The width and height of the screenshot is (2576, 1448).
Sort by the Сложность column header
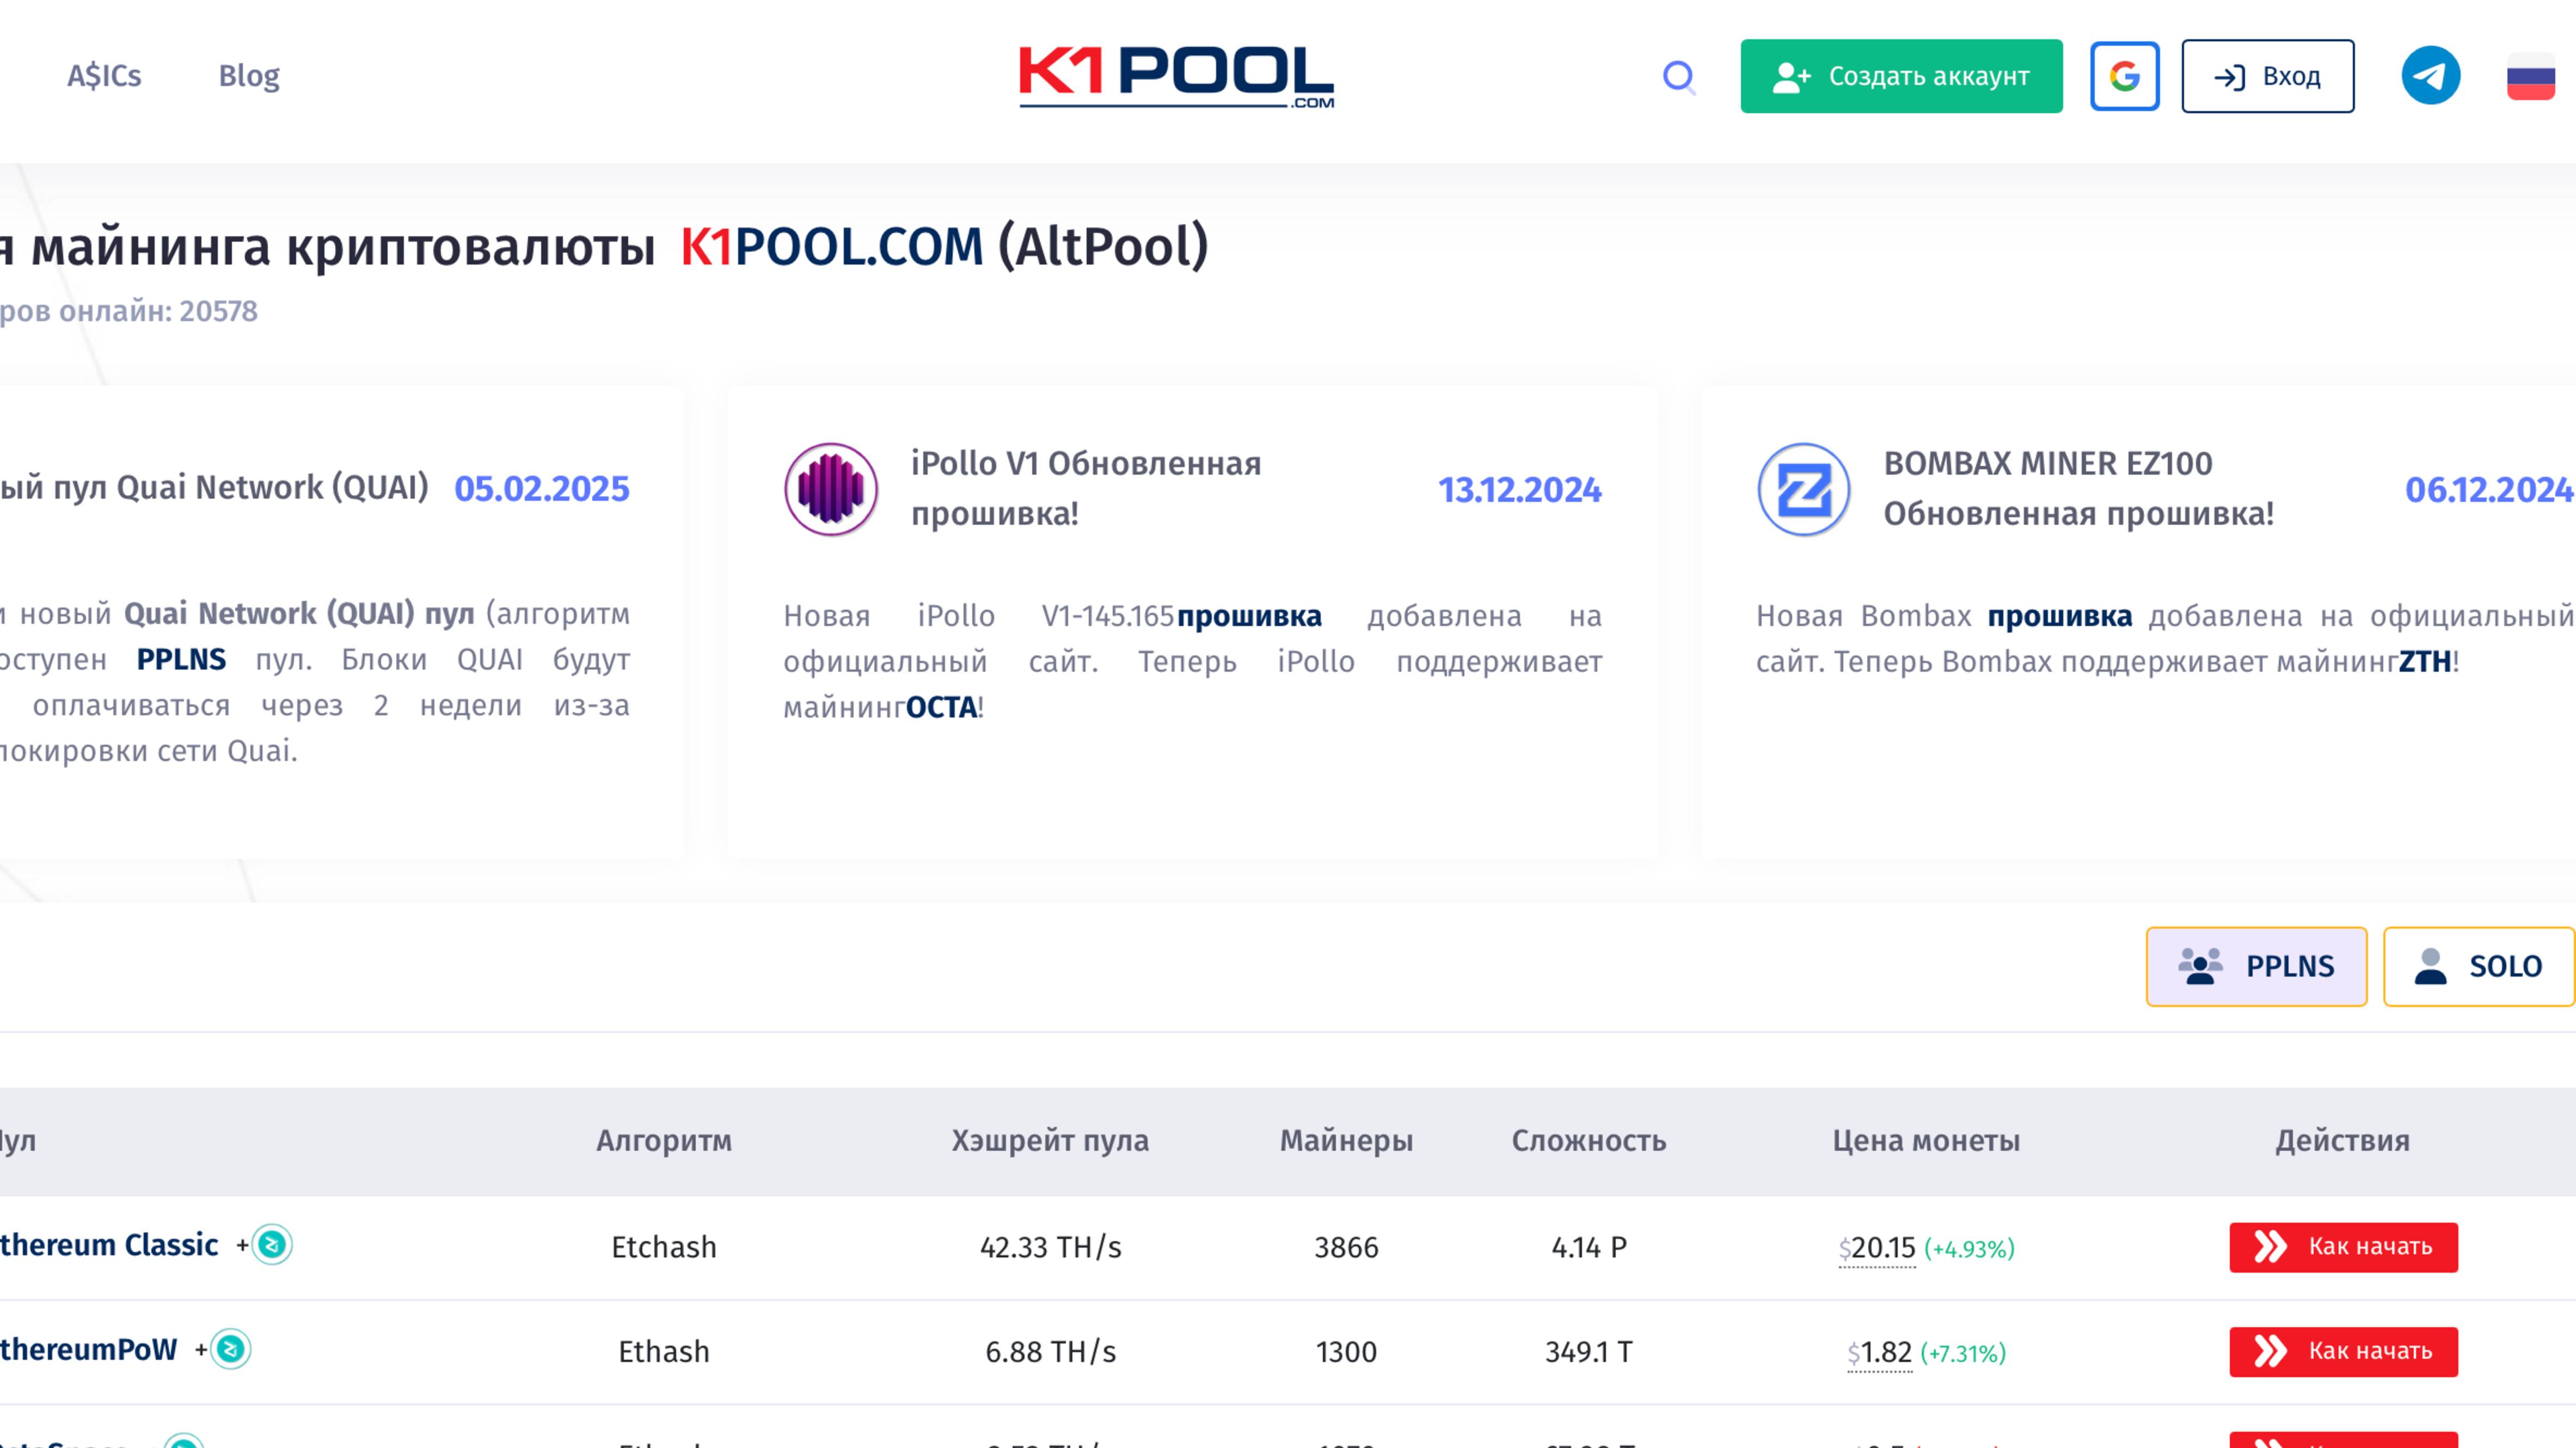pyautogui.click(x=1588, y=1141)
